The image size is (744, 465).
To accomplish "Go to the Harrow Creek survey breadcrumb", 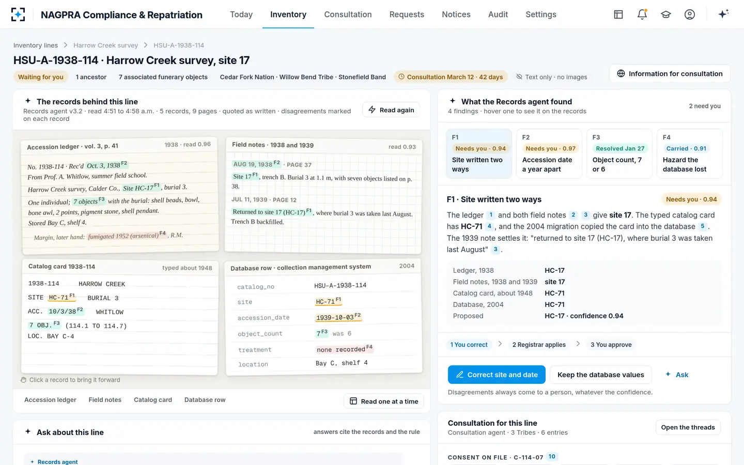I will (105, 45).
